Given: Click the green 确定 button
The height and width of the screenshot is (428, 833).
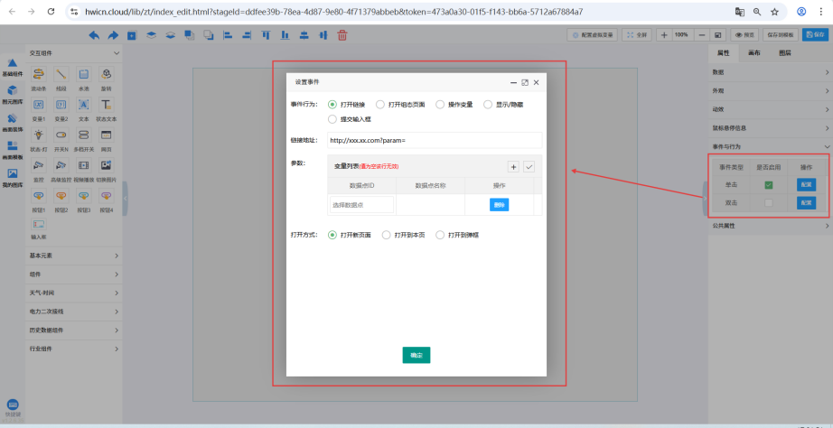Looking at the screenshot, I should point(416,355).
